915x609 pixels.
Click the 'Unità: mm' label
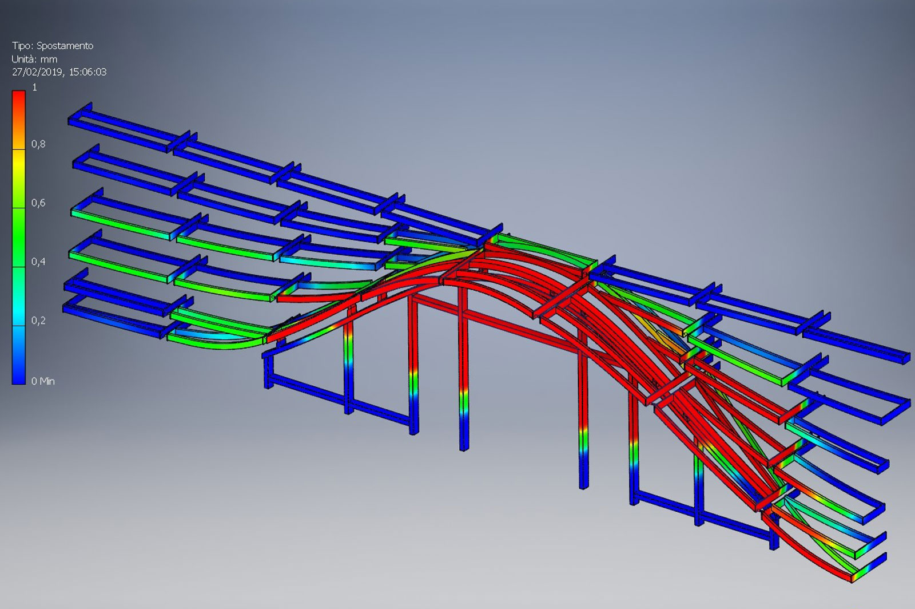coord(34,59)
